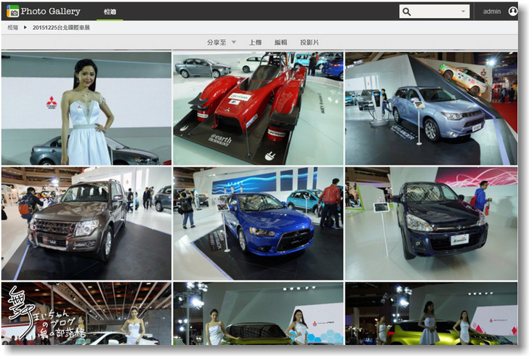Viewport: 529px width, 356px height.
Task: Open the dark navy car photo
Action: point(431,224)
